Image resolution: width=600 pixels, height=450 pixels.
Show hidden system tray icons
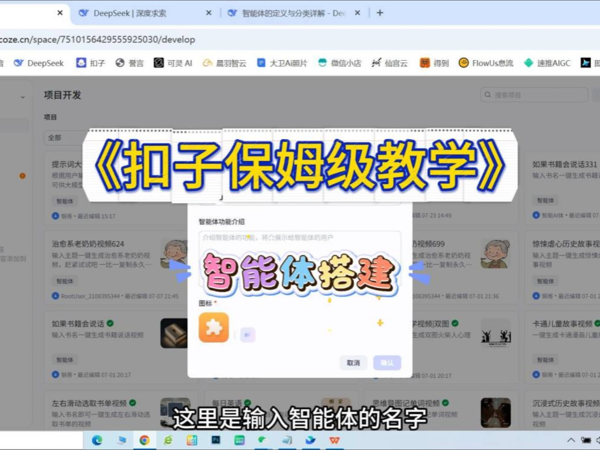571,440
